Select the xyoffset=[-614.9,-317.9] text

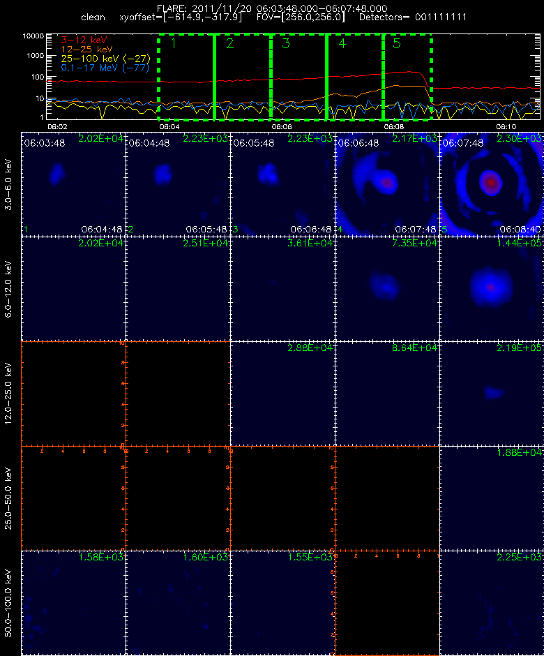coord(181,17)
